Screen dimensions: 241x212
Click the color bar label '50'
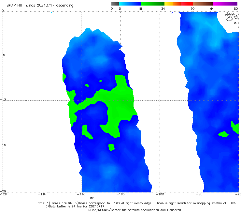(192, 8)
